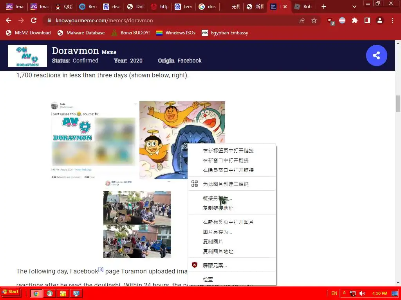The width and height of the screenshot is (401, 300).
Task: Open the Chrome profile avatar
Action: click(380, 21)
